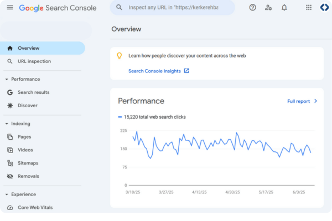Click the URL inspection magnifier icon
The height and width of the screenshot is (221, 332).
10,61
